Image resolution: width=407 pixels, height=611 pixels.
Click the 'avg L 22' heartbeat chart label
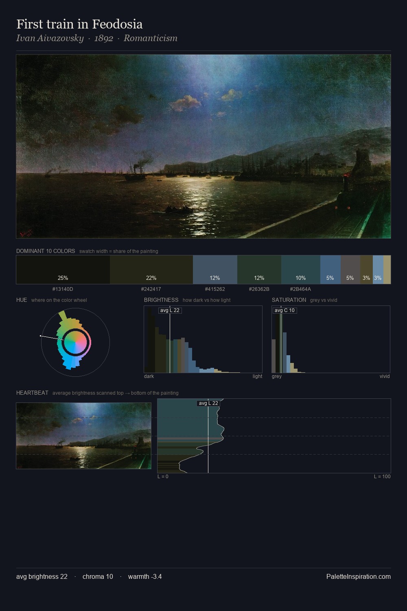point(208,403)
